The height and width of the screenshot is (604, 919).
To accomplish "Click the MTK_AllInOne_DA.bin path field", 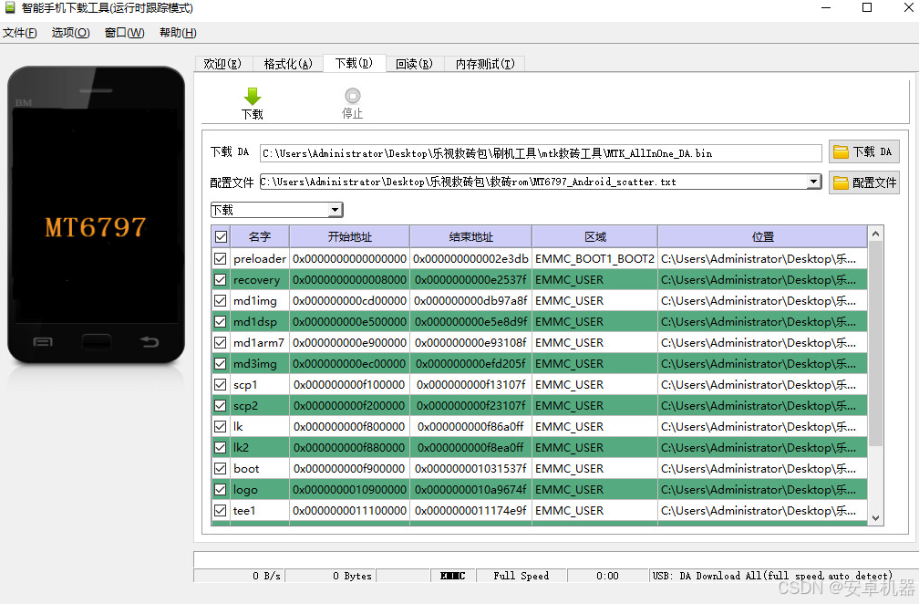I will click(541, 153).
